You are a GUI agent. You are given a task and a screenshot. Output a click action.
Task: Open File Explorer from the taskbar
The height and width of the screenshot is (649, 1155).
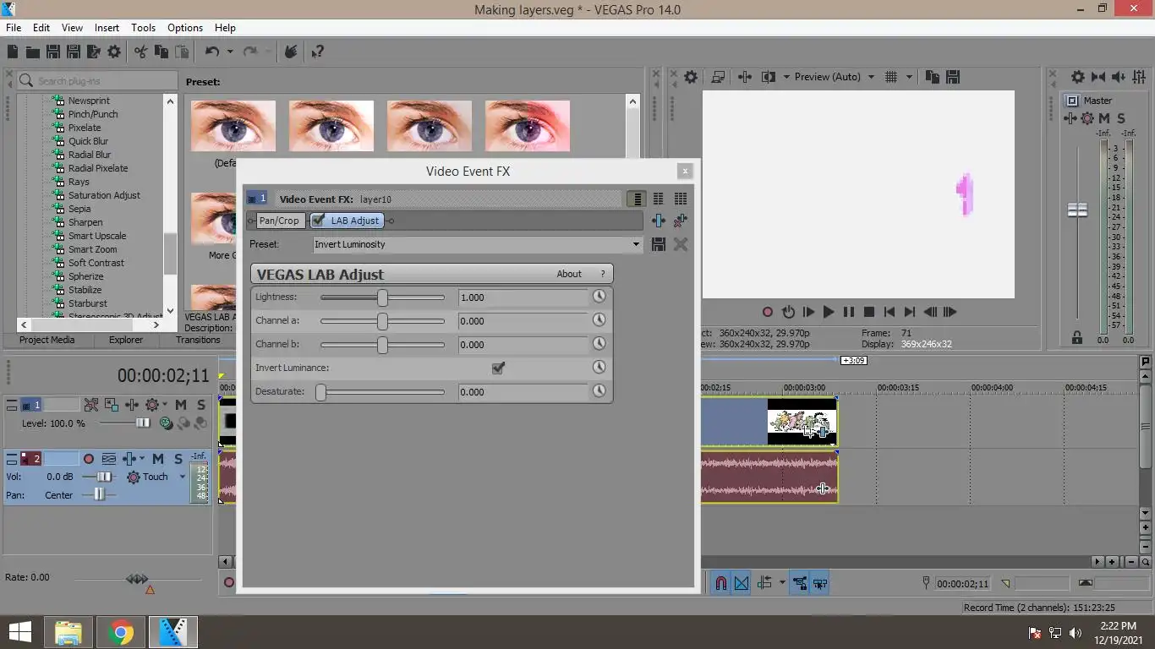[68, 632]
